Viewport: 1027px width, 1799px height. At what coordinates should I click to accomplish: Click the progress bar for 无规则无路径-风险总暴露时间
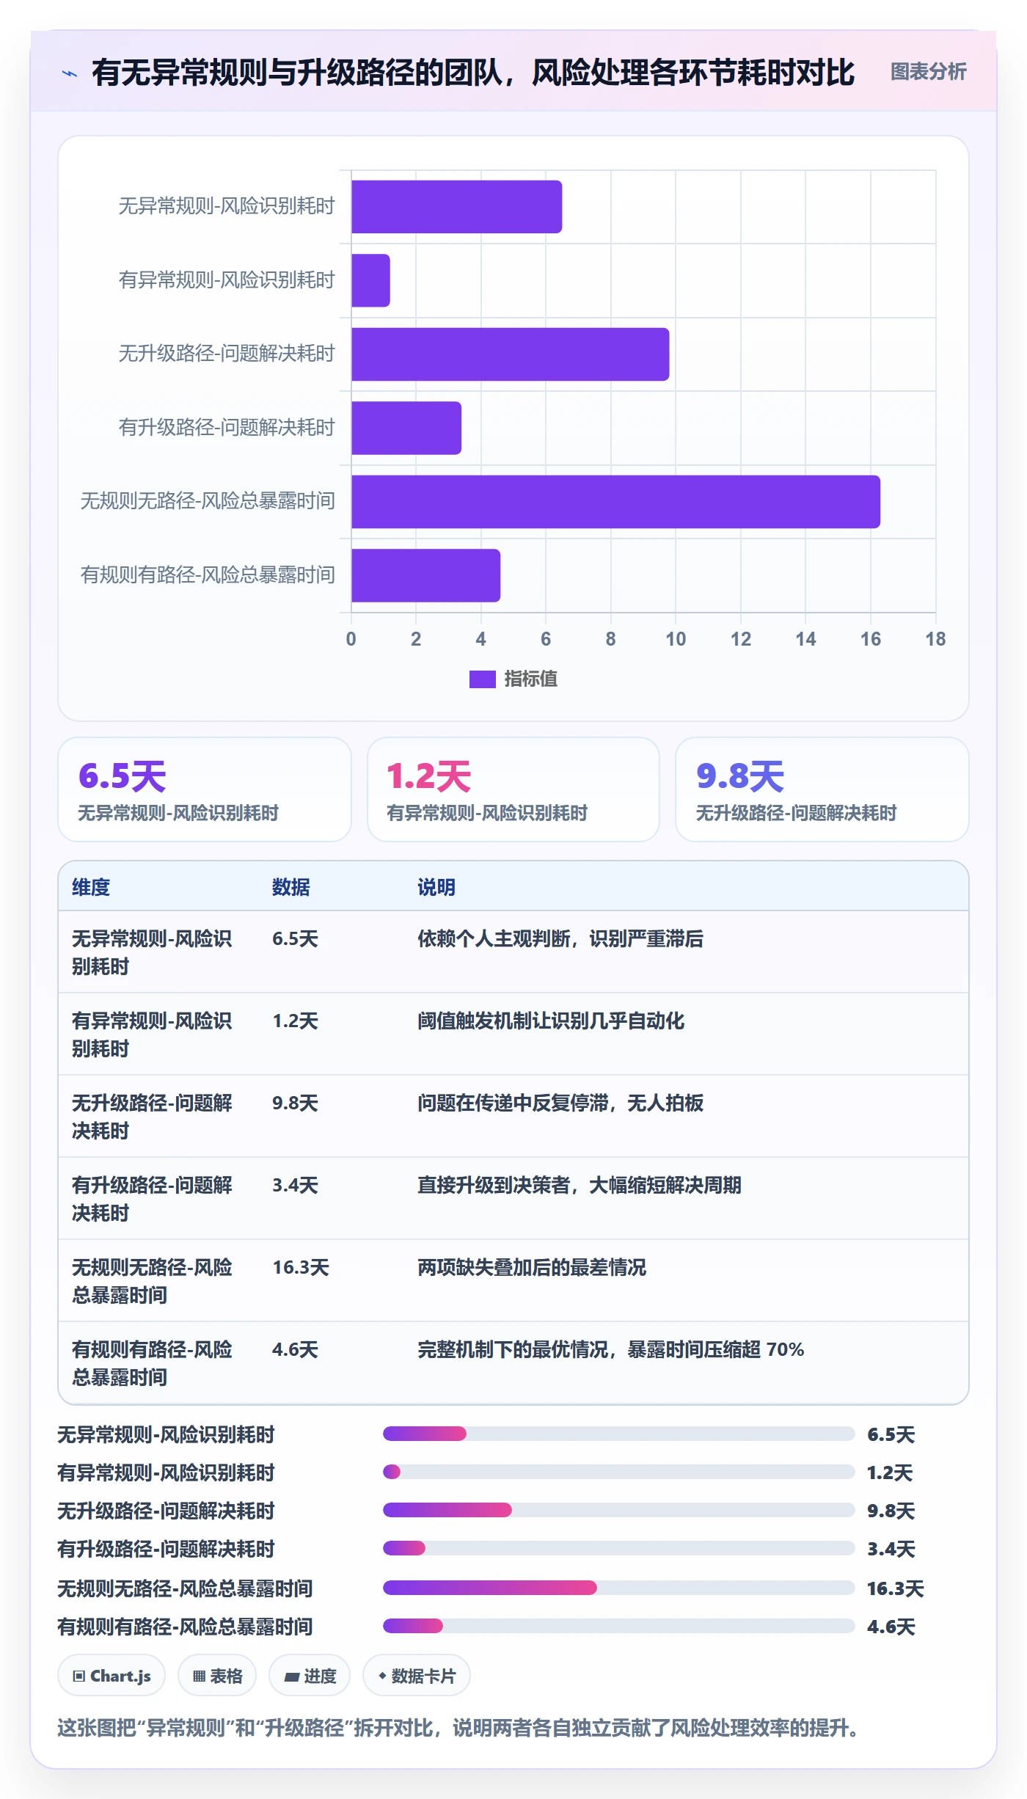tap(619, 1588)
